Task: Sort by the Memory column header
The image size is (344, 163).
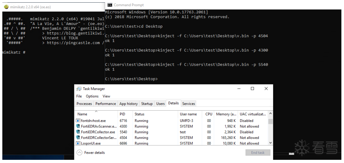Action: click(226, 114)
